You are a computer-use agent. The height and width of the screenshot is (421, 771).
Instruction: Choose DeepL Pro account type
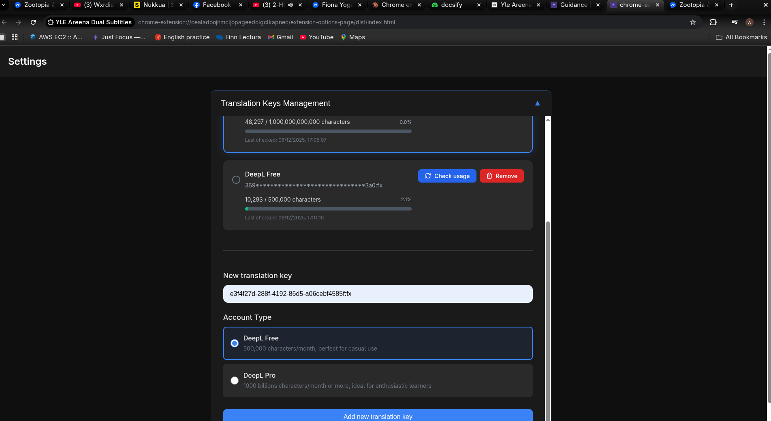pyautogui.click(x=235, y=381)
